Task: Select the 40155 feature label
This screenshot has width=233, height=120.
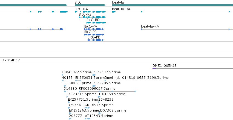Action: tap(67, 78)
